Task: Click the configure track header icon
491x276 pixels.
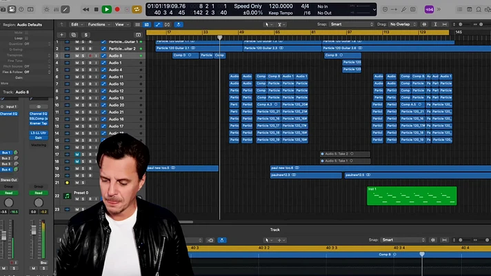Action: coord(138,34)
